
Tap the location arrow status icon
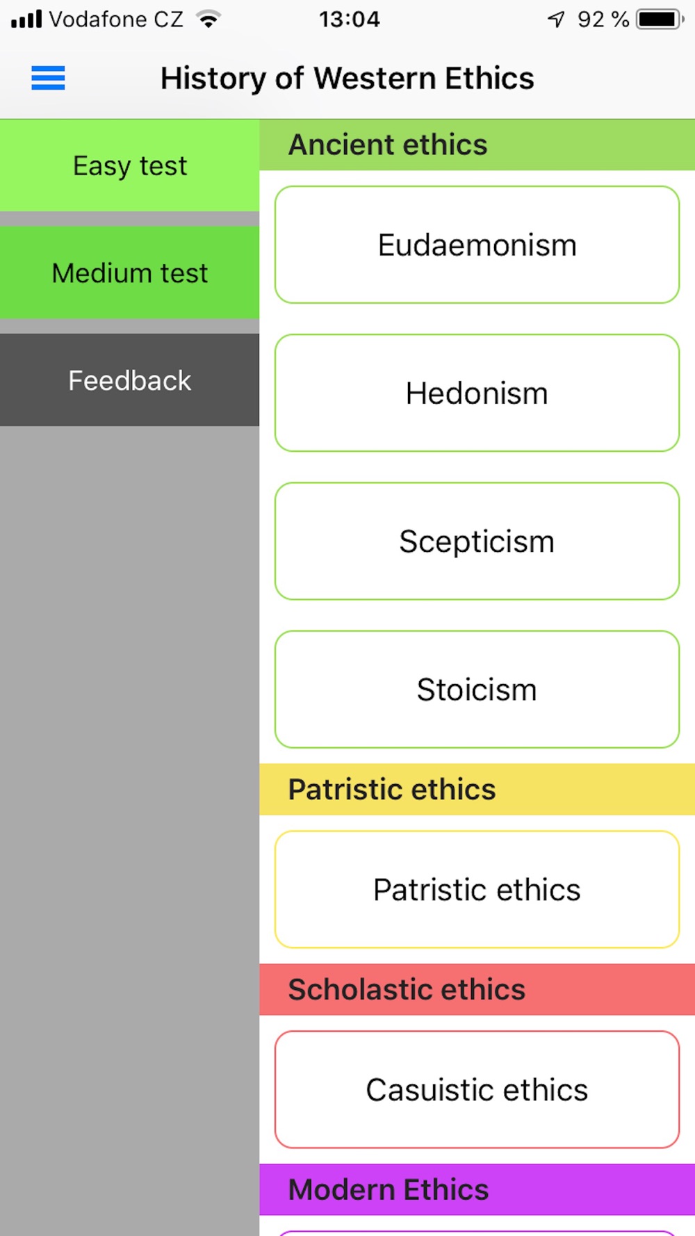[x=556, y=19]
